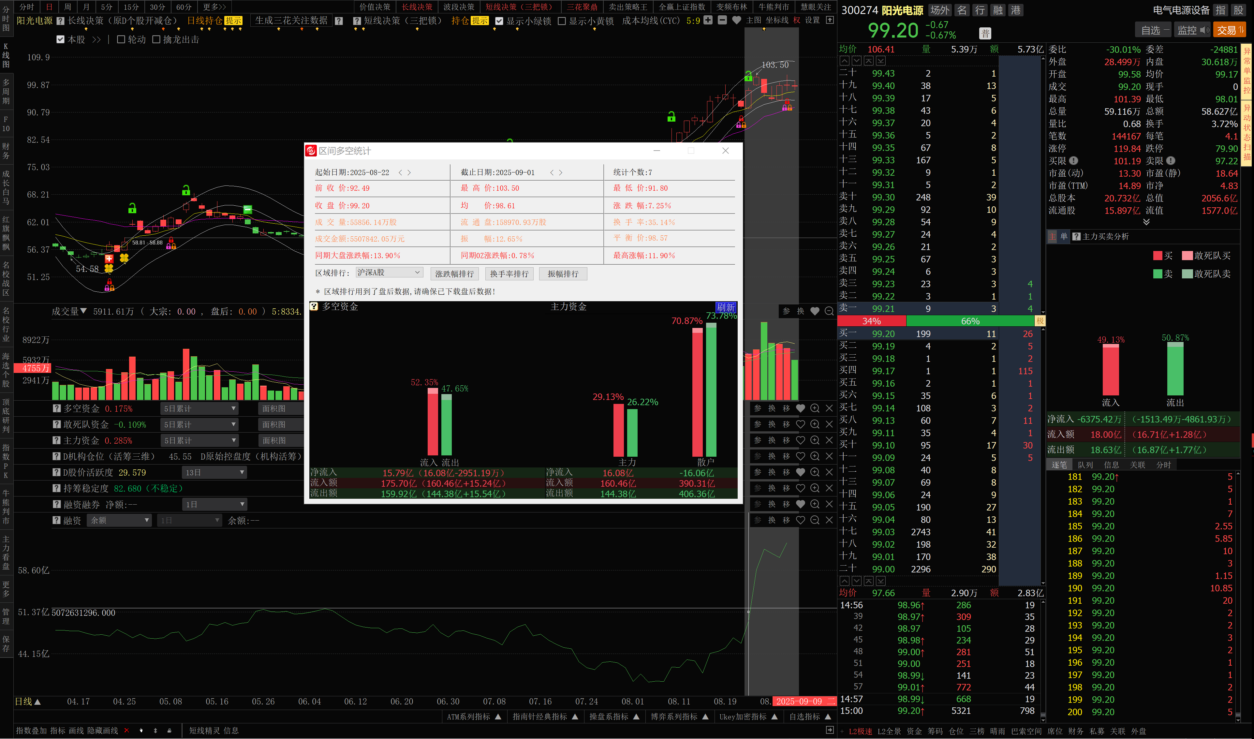This screenshot has height=739, width=1254.
Task: Open 主力资金 5日累计 dropdown
Action: coord(199,440)
